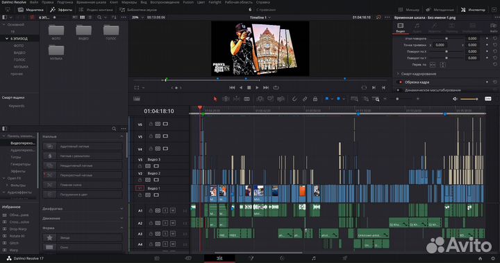Open the Файл menu
This screenshot has width=500, height=263.
[34, 2]
